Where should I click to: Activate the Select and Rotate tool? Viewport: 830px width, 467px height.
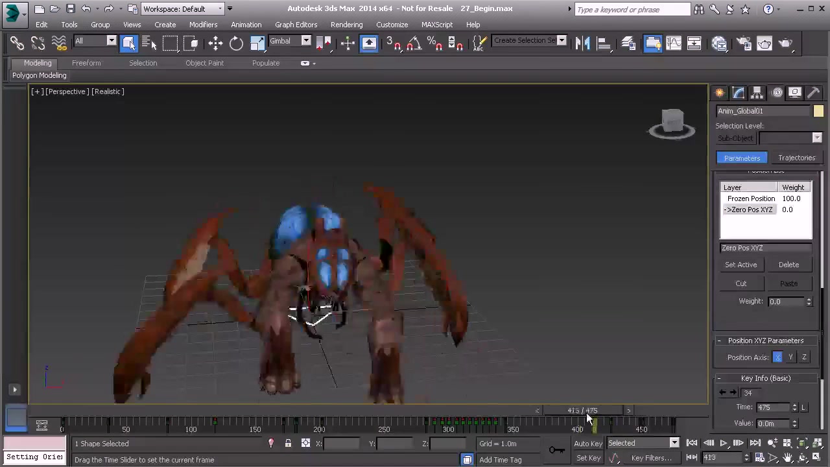[x=236, y=43]
